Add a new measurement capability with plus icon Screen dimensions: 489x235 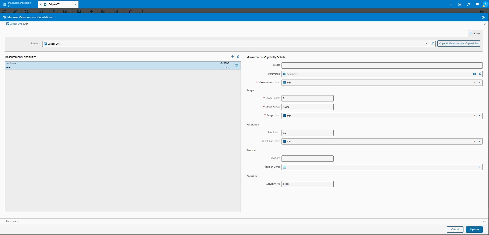click(233, 57)
